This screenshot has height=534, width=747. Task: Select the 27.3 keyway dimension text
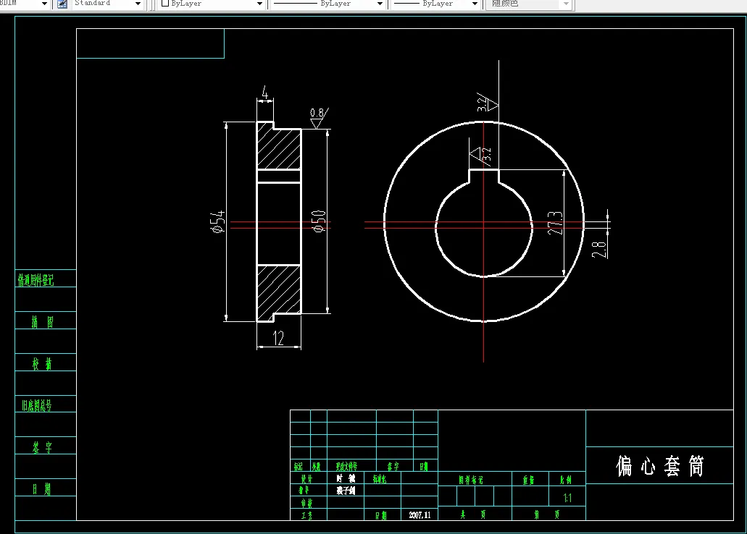[x=555, y=223]
